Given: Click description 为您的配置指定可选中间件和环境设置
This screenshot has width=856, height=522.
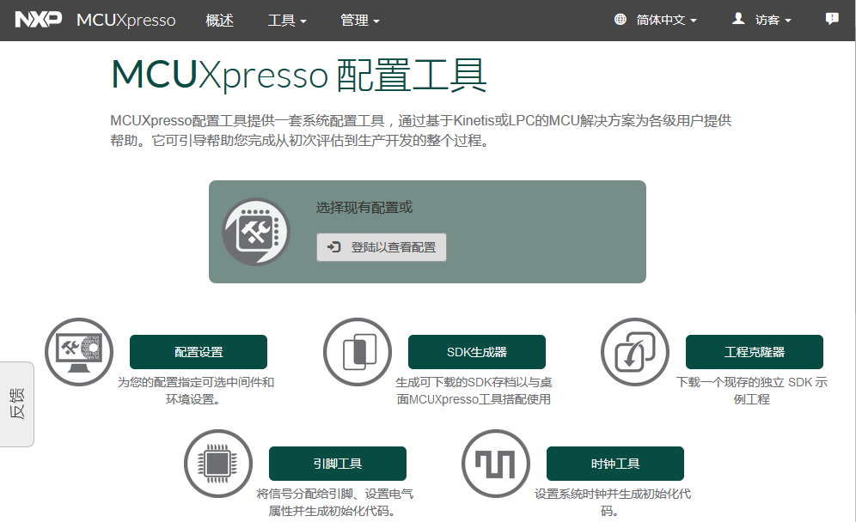Looking at the screenshot, I should coord(195,391).
